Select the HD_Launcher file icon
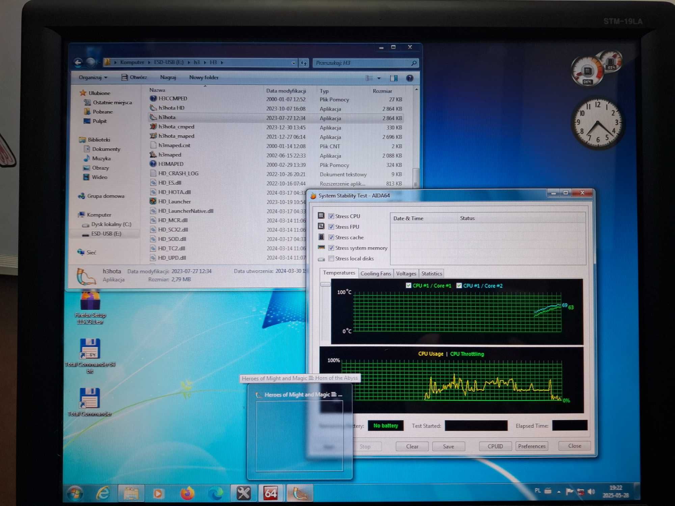675x506 pixels. coord(153,201)
